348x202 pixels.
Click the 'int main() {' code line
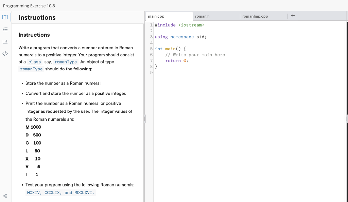170,49
